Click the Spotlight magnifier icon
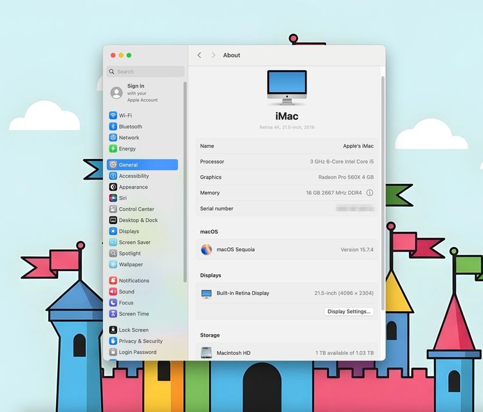Screen dimensions: 483x412 (x=113, y=254)
